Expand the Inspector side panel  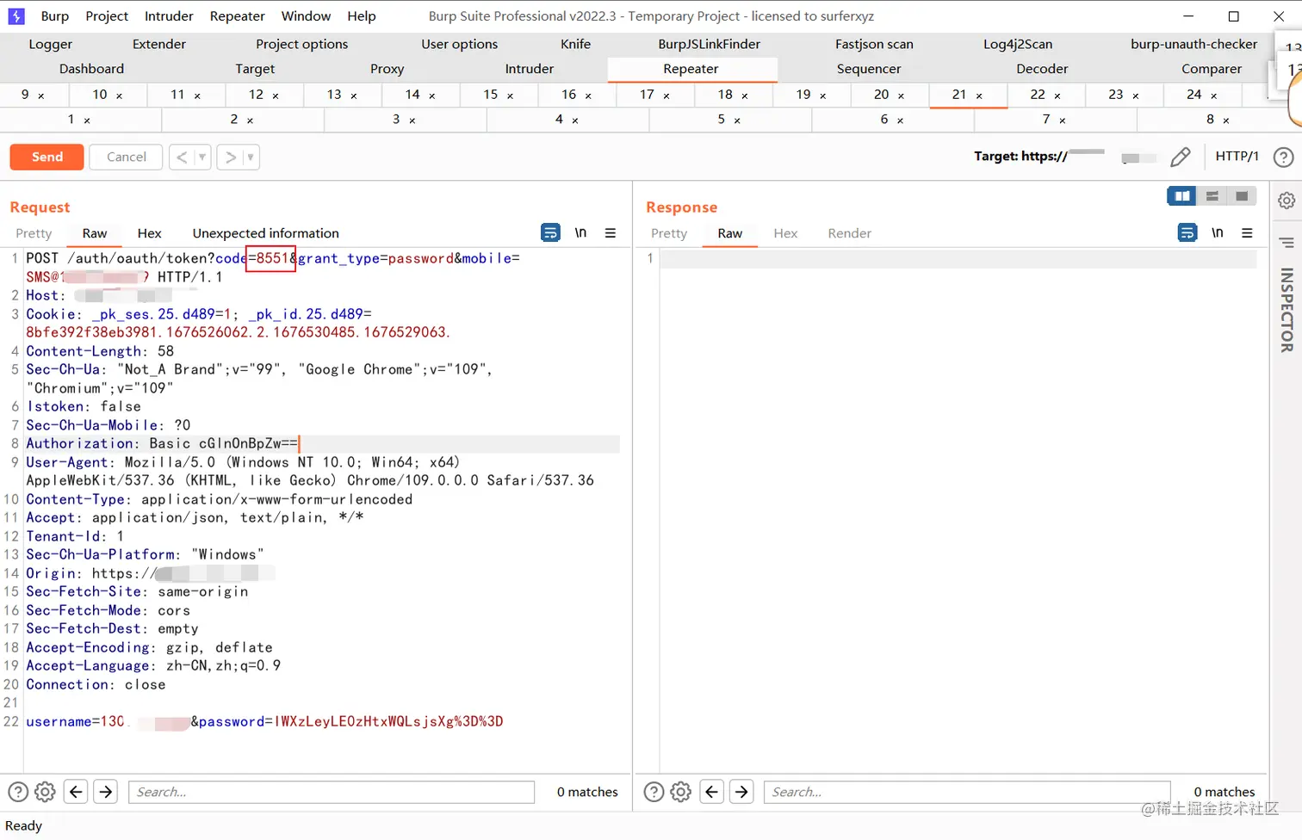(1286, 310)
